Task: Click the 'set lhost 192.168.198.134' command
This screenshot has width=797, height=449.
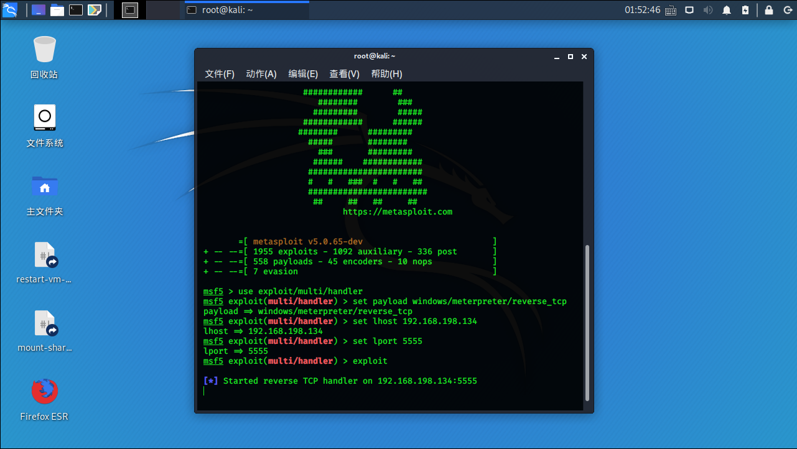Action: [x=415, y=322]
